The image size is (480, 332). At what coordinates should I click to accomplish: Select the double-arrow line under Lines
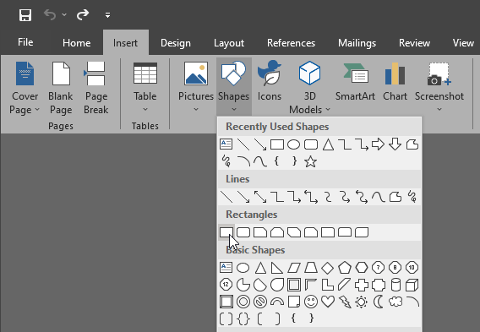pyautogui.click(x=260, y=197)
